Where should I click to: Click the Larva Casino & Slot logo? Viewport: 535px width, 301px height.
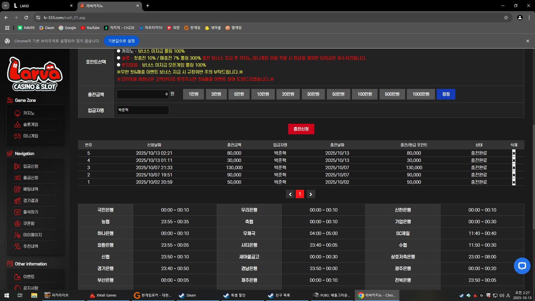click(35, 74)
